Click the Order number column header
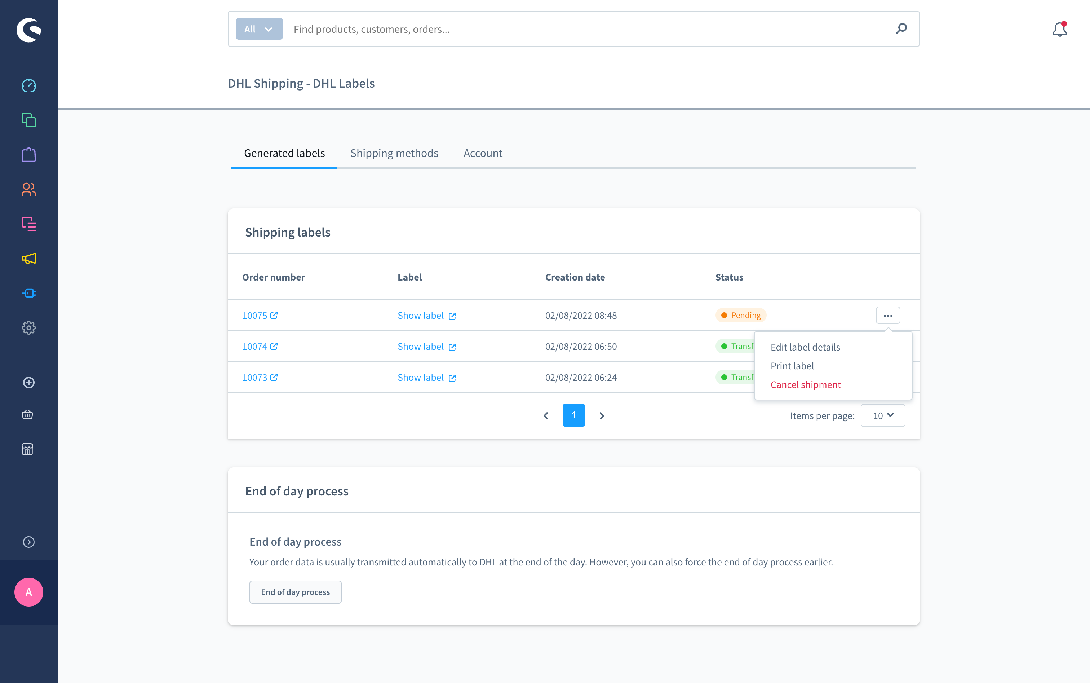The image size is (1090, 683). coord(274,277)
